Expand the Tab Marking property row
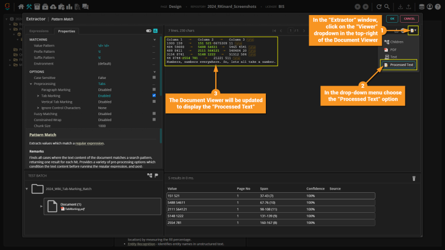This screenshot has width=445, height=250. (38, 96)
